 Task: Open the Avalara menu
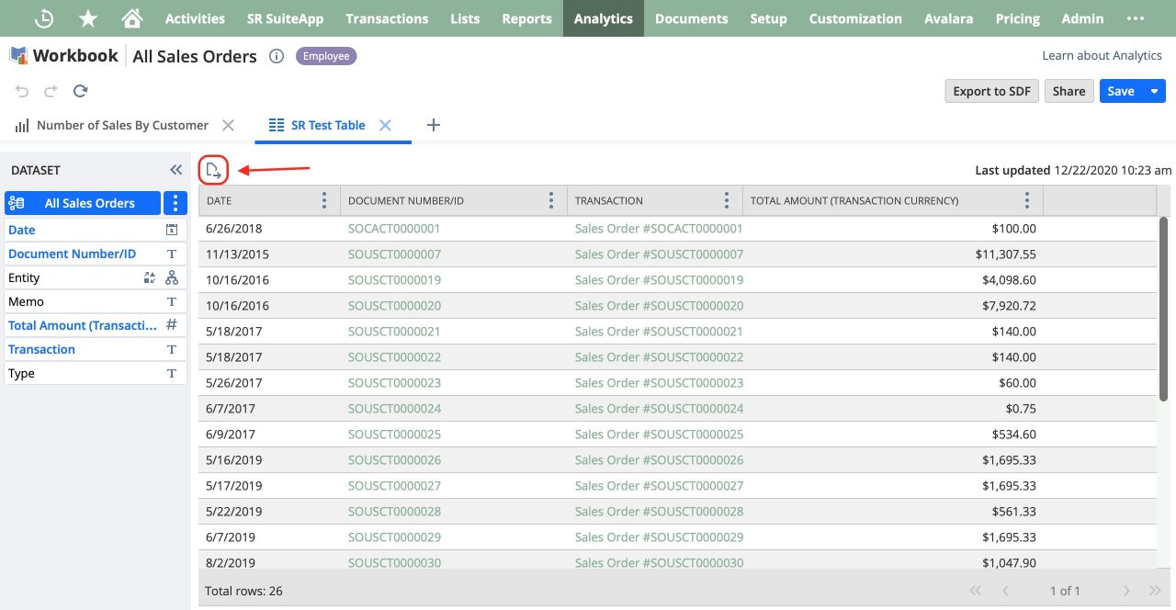tap(949, 18)
